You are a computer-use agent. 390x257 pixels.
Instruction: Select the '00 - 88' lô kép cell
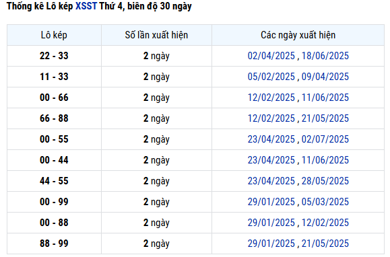[x=54, y=223]
